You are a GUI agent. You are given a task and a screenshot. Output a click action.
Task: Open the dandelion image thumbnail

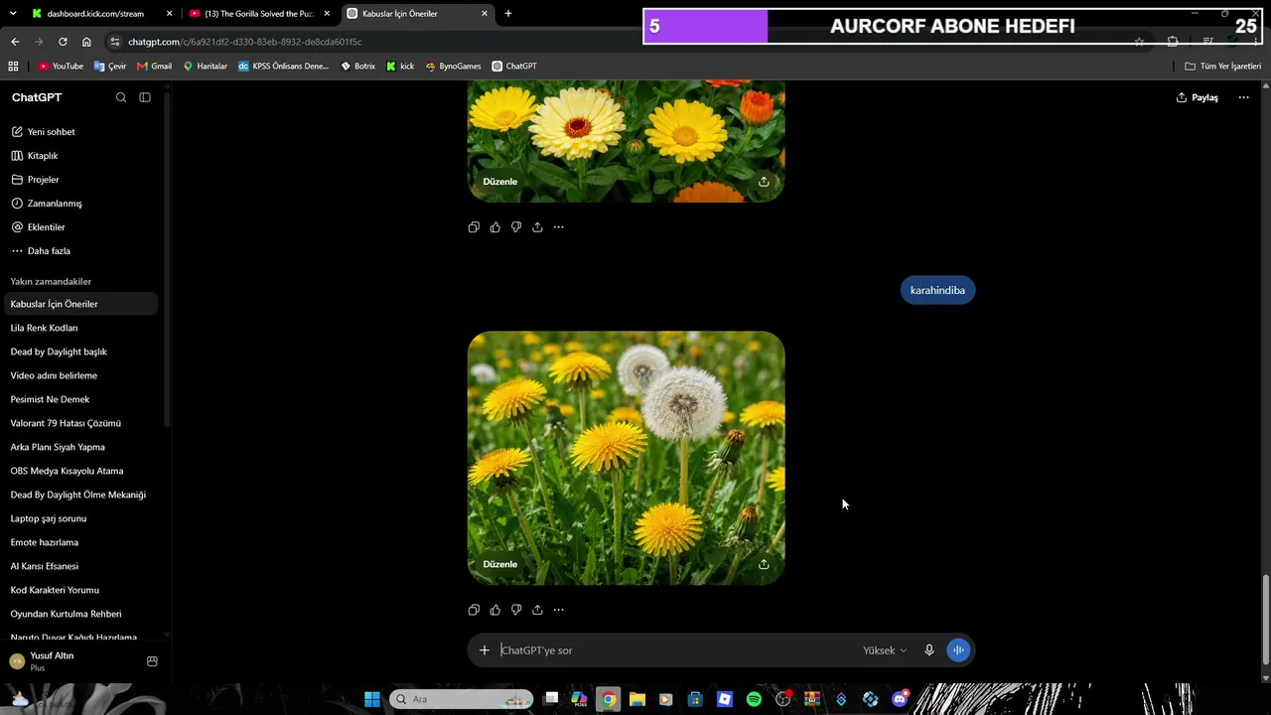(x=627, y=458)
